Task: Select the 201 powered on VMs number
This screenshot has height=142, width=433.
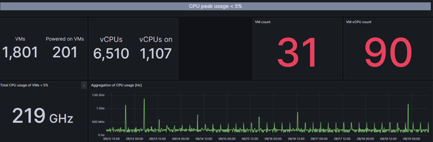Action: click(x=65, y=52)
